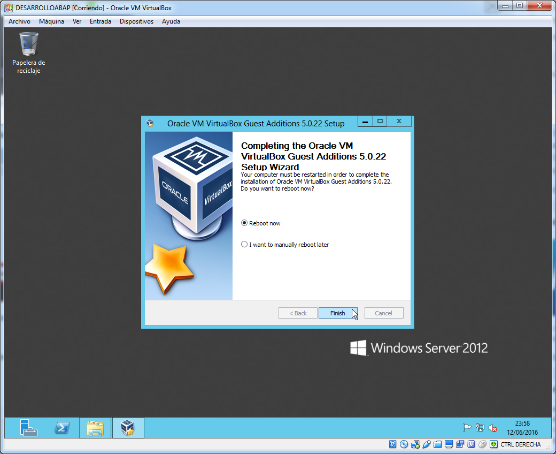Click the optical disc status icon
556x454 pixels.
(404, 444)
